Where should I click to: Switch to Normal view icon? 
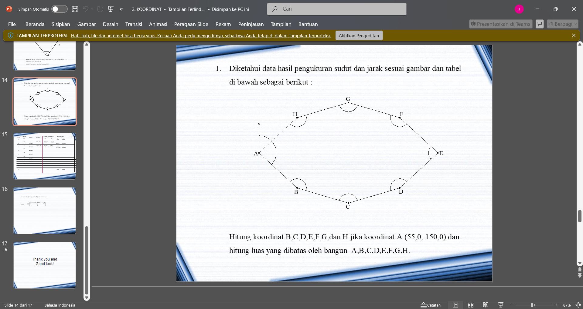click(x=455, y=305)
